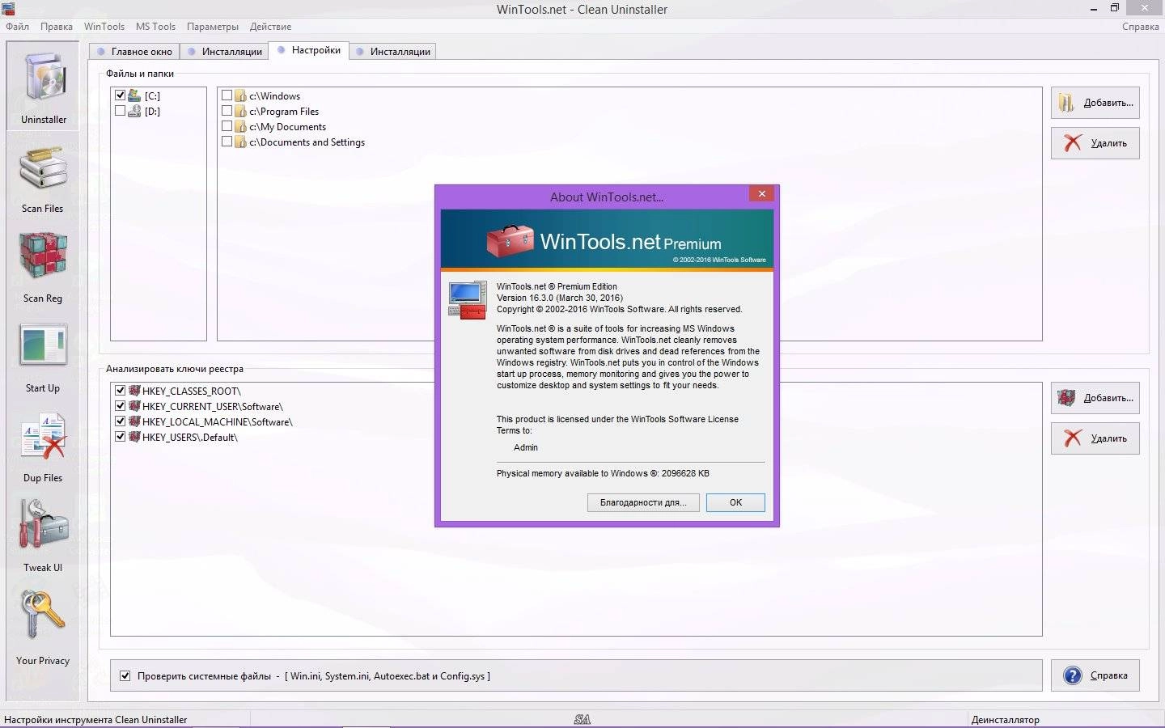The width and height of the screenshot is (1165, 728).
Task: Toggle the check system files checkbox
Action: pos(125,676)
